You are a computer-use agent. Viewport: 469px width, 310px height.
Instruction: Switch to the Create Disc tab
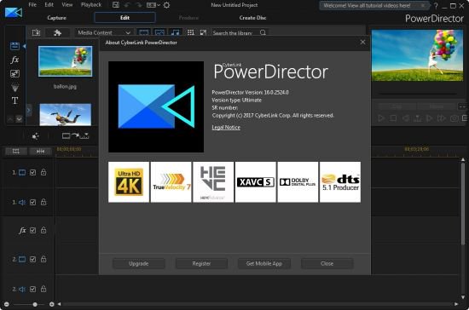coord(252,18)
